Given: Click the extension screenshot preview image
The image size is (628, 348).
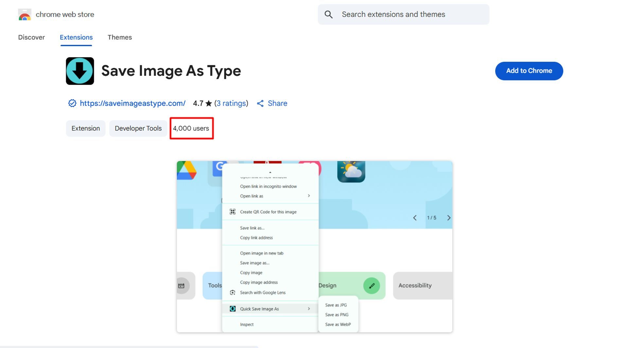Looking at the screenshot, I should pyautogui.click(x=314, y=247).
